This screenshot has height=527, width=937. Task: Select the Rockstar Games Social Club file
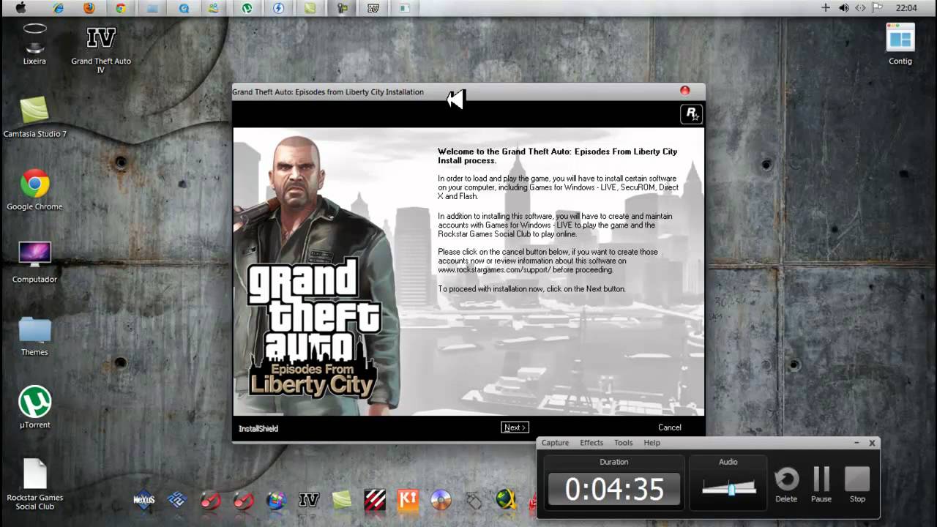34,485
